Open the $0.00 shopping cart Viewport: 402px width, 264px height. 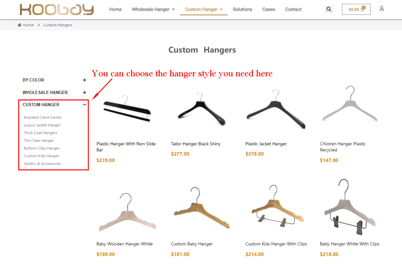click(356, 9)
